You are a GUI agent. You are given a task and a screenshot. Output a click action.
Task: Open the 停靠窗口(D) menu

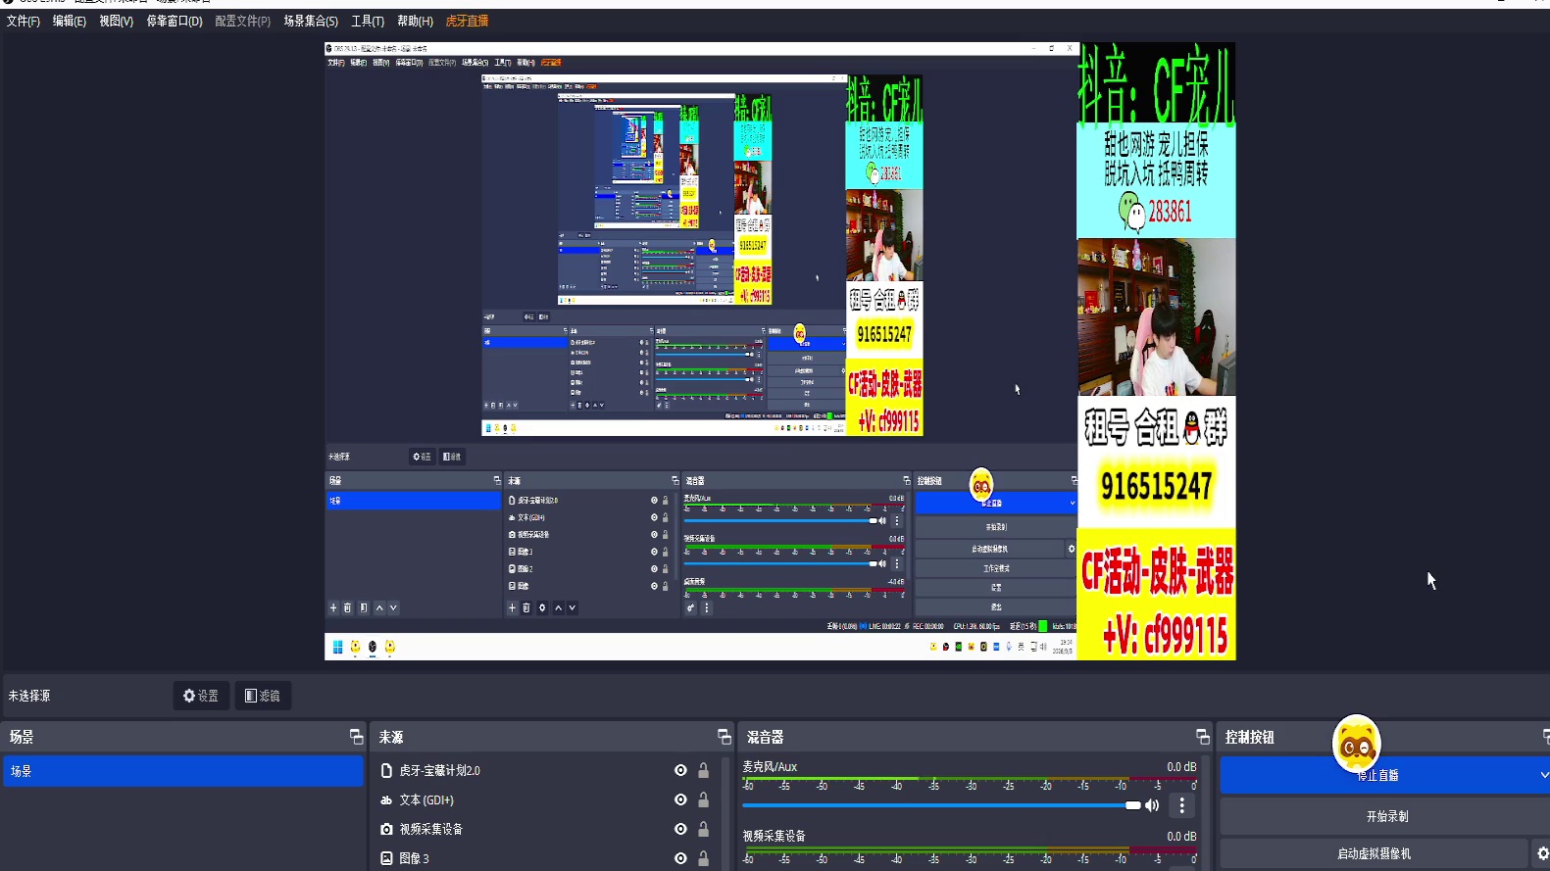point(175,21)
